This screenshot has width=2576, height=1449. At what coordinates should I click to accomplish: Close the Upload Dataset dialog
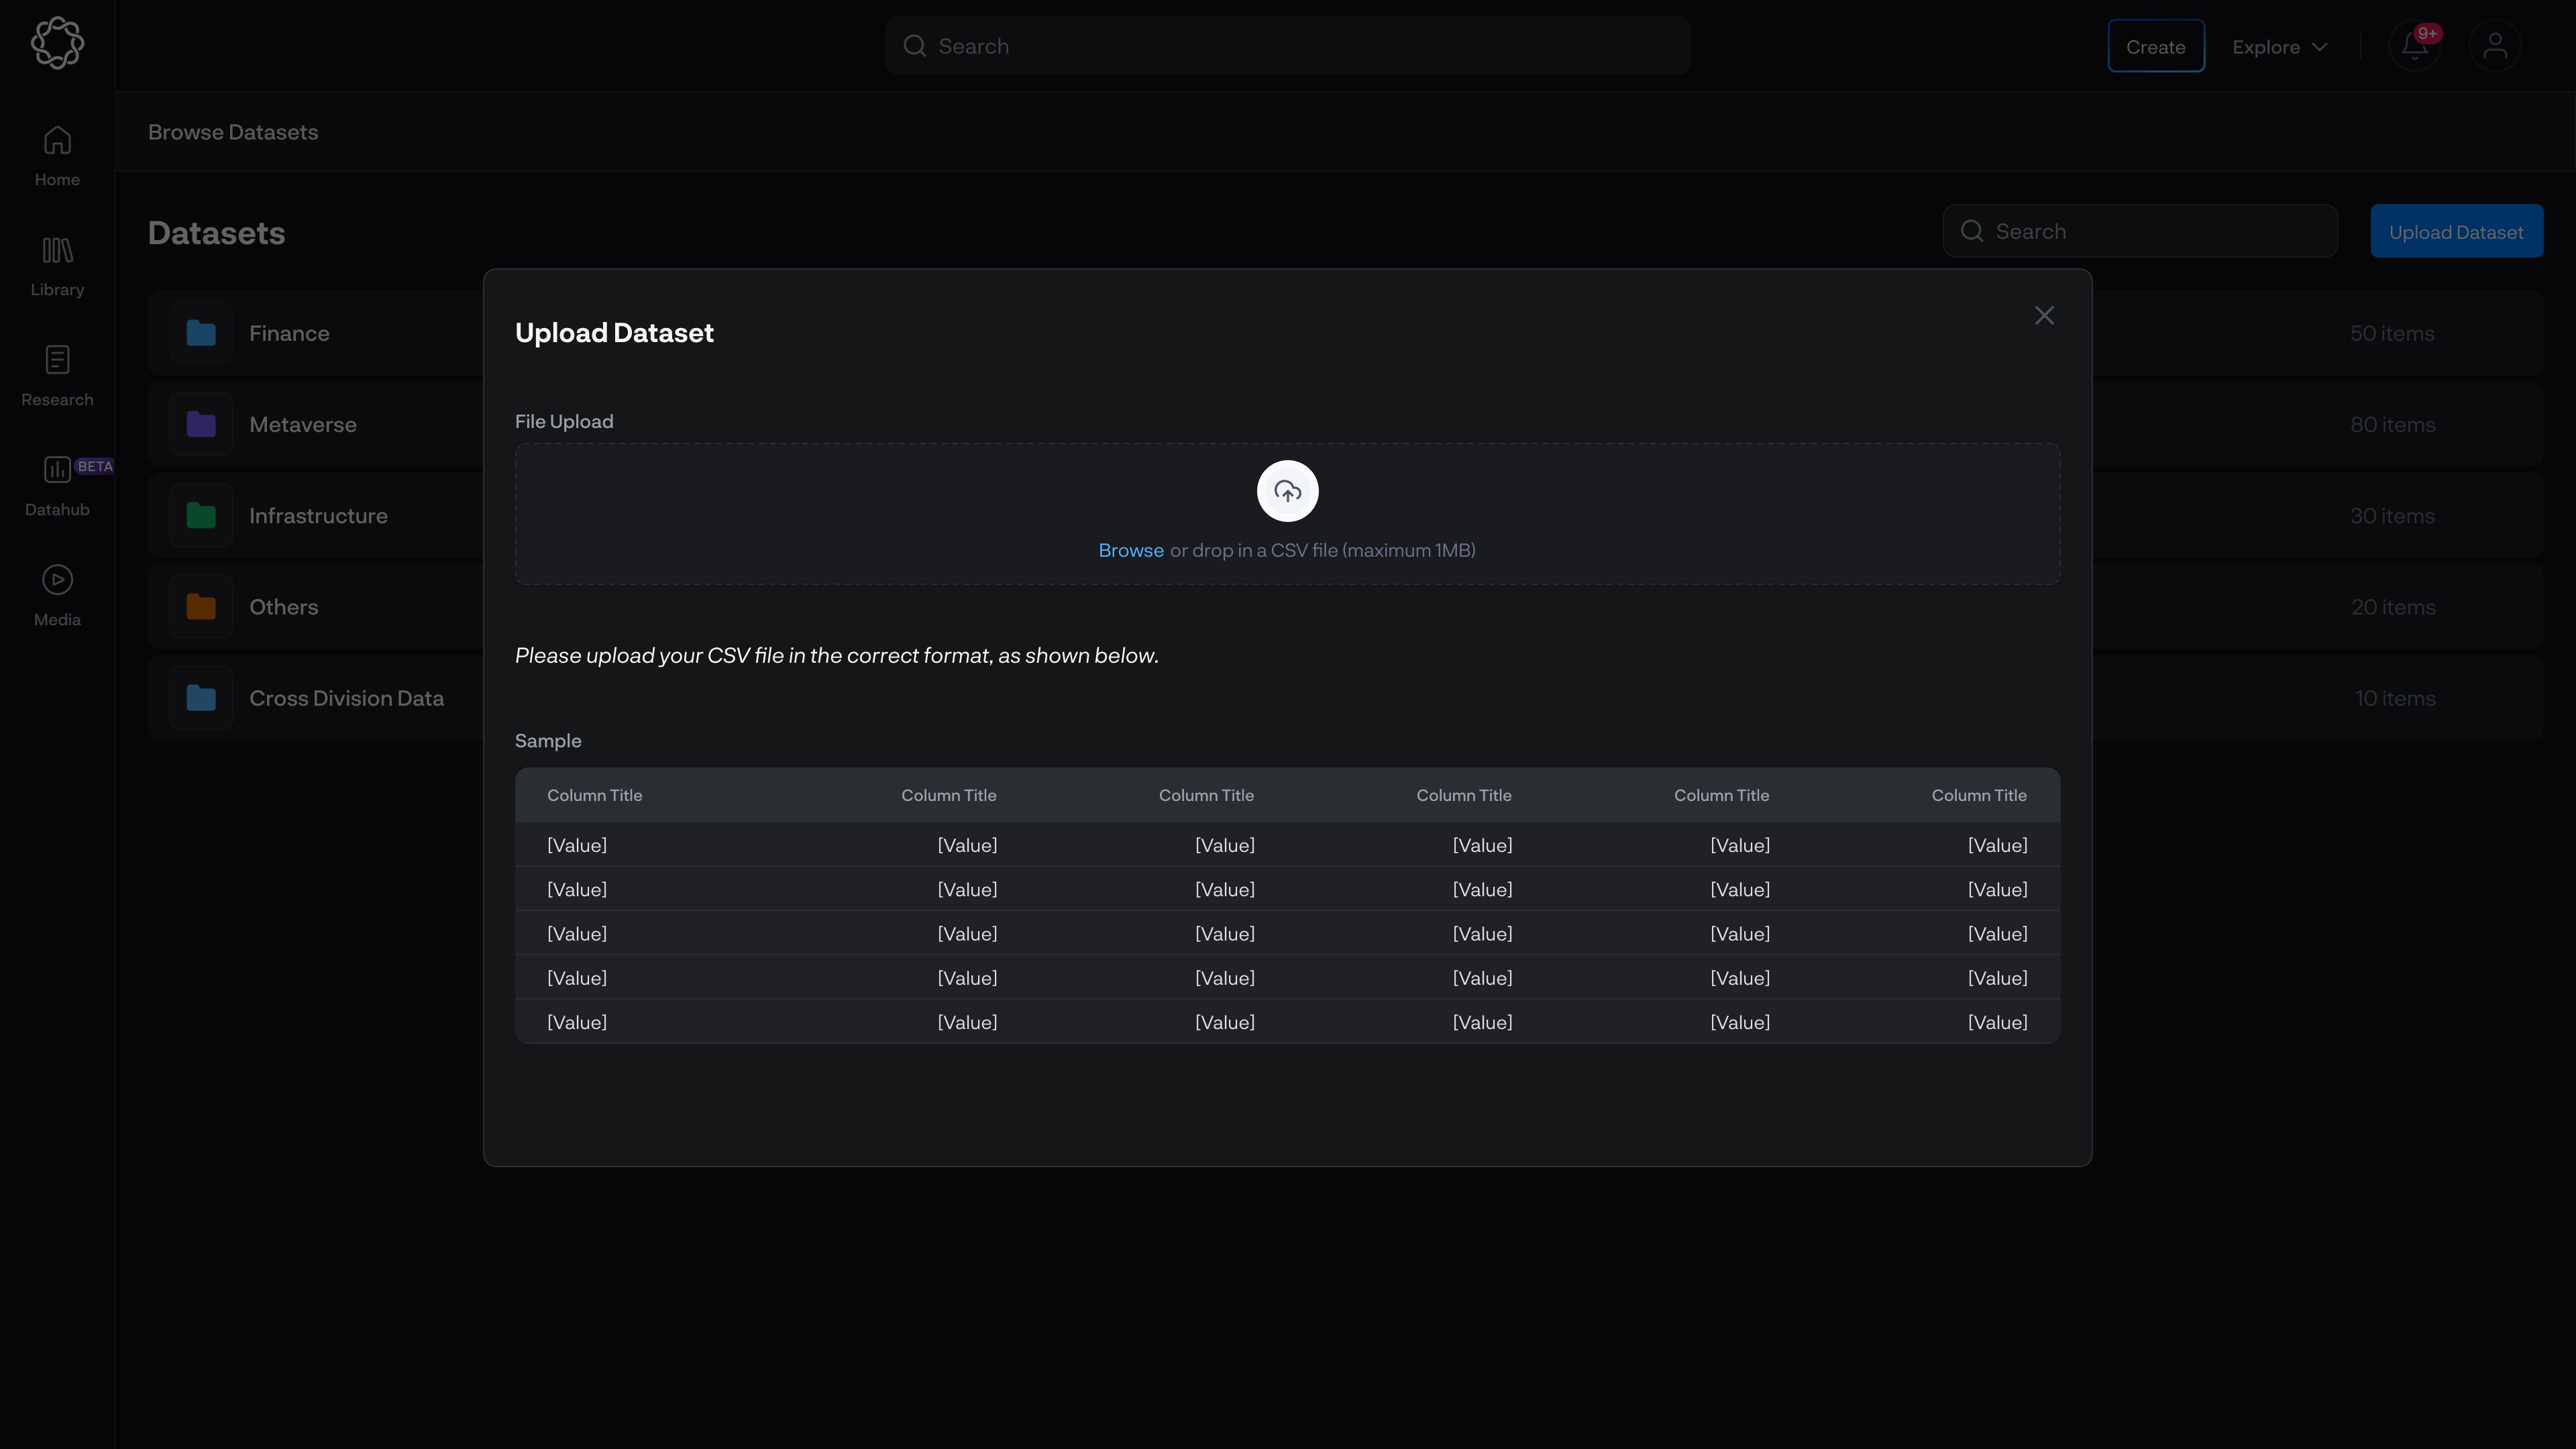(2044, 316)
